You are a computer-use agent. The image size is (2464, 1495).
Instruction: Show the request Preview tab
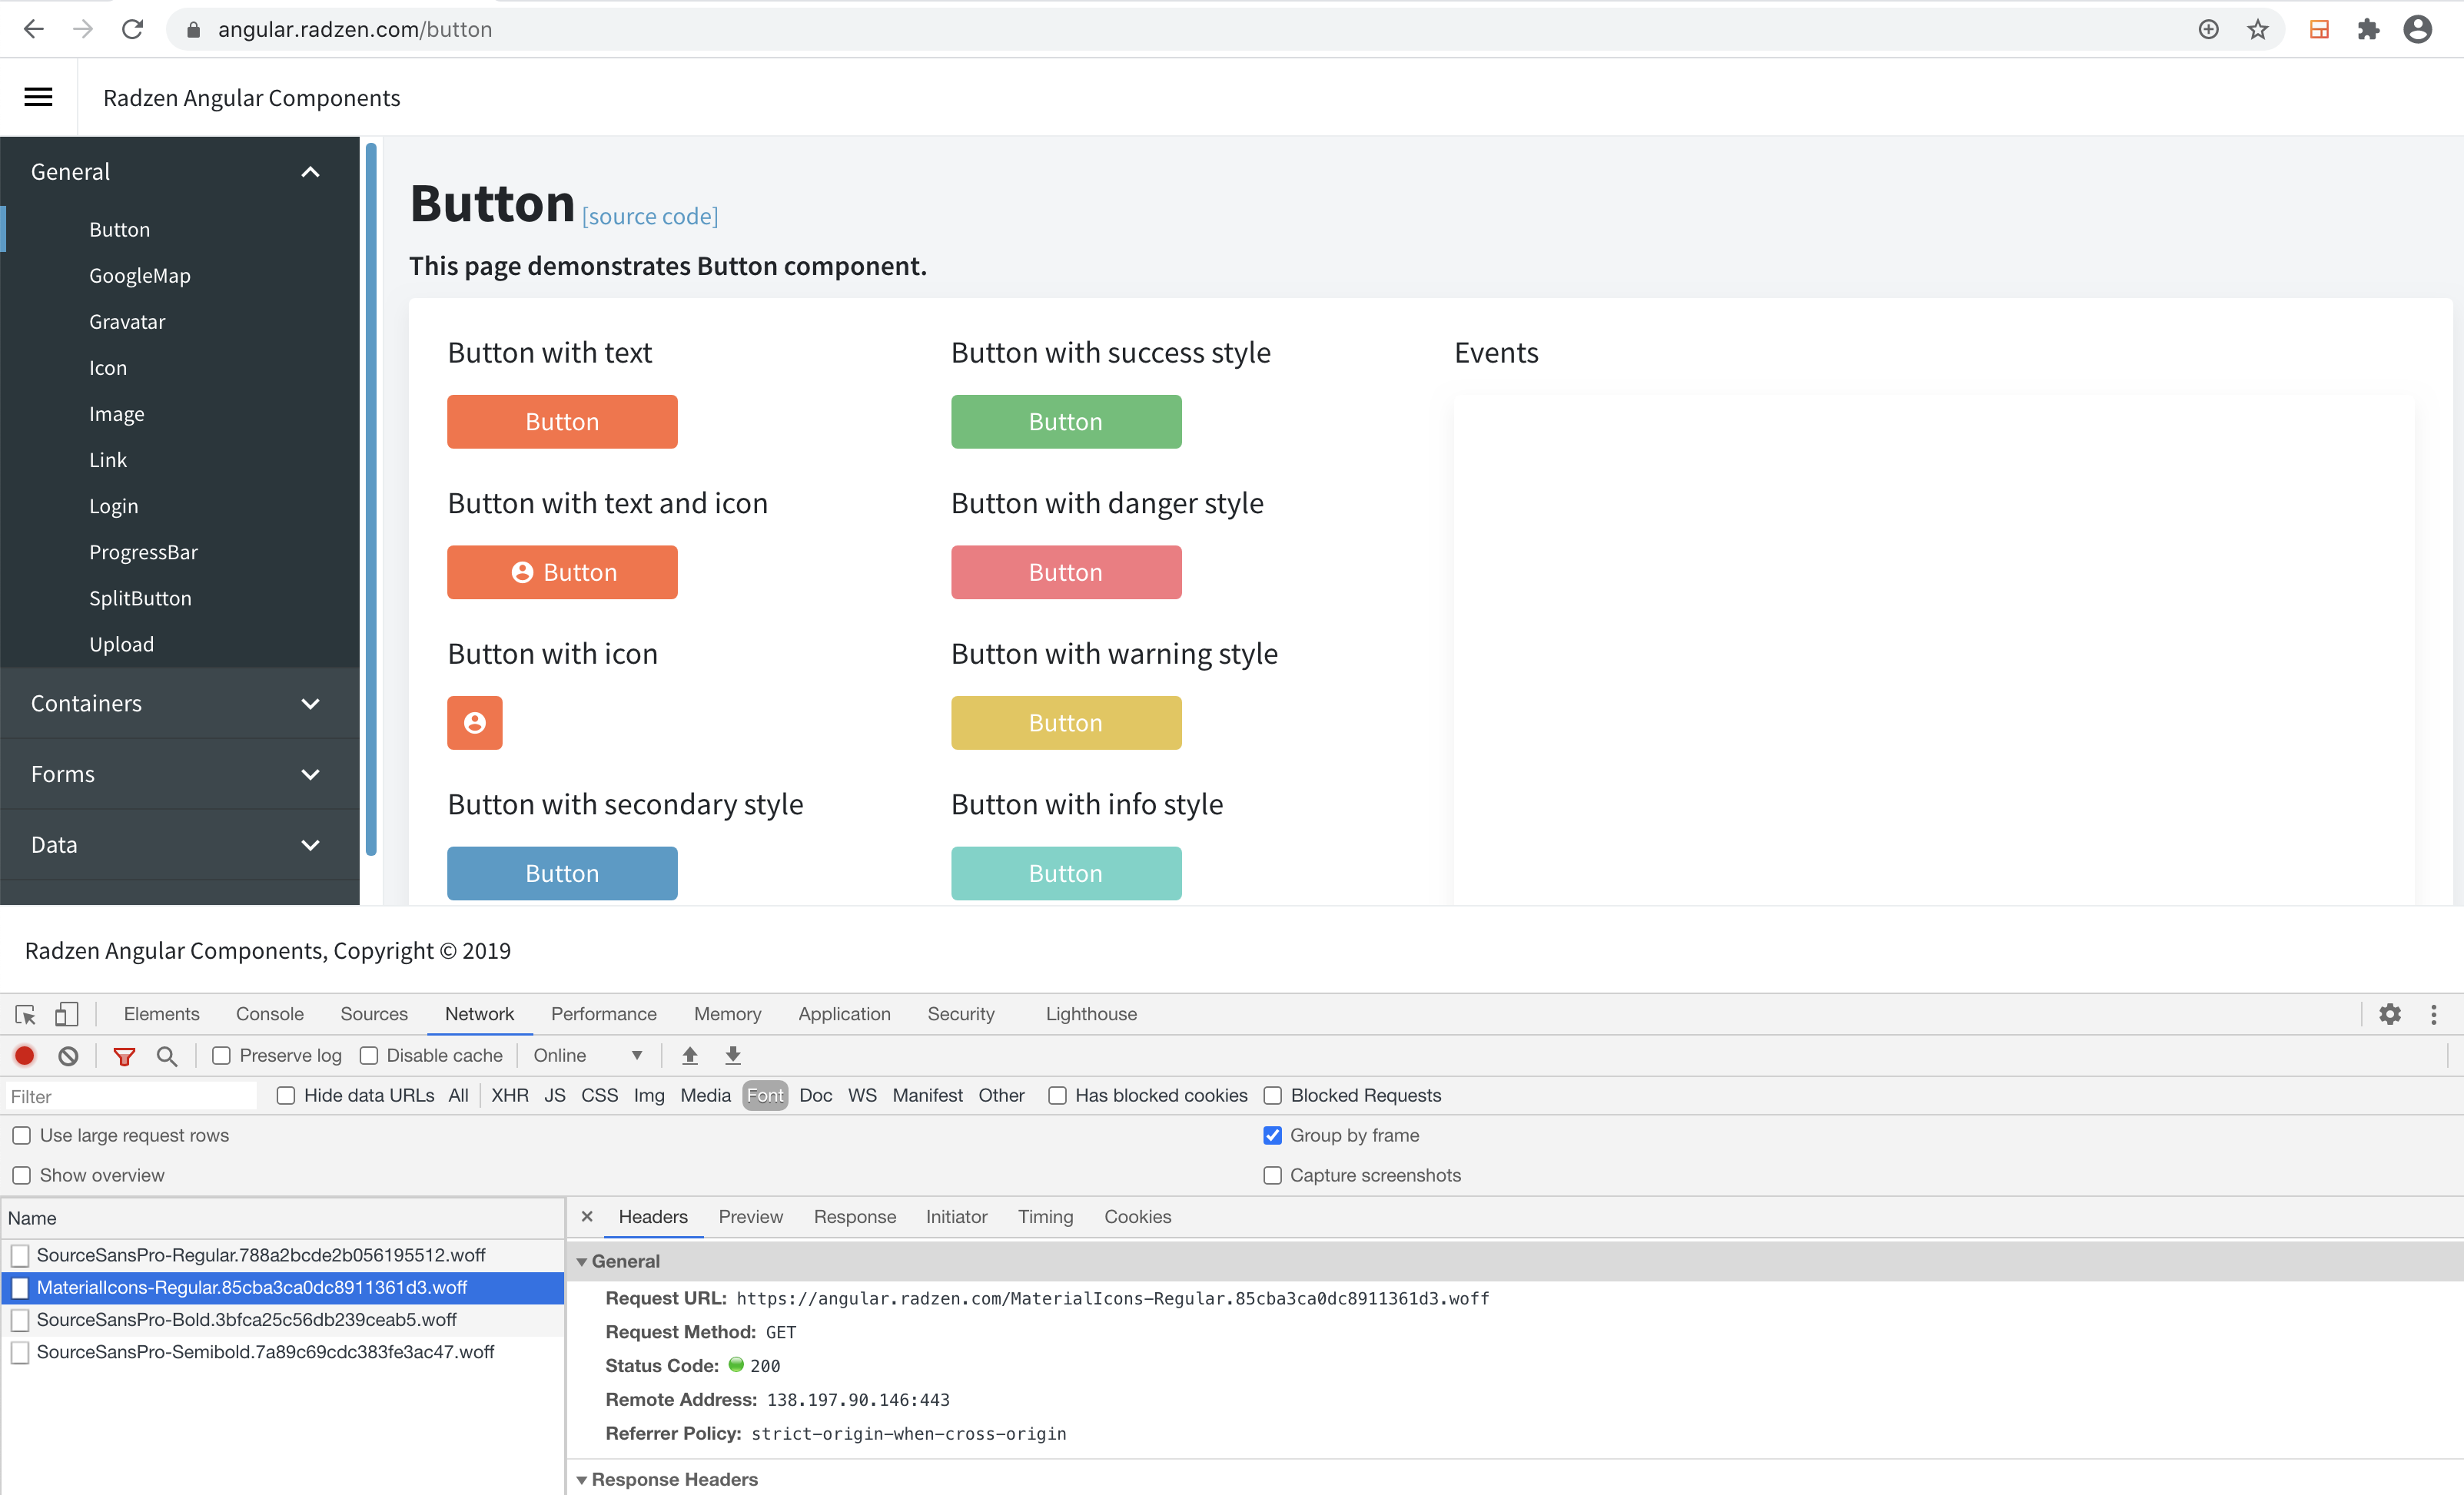[x=751, y=1216]
